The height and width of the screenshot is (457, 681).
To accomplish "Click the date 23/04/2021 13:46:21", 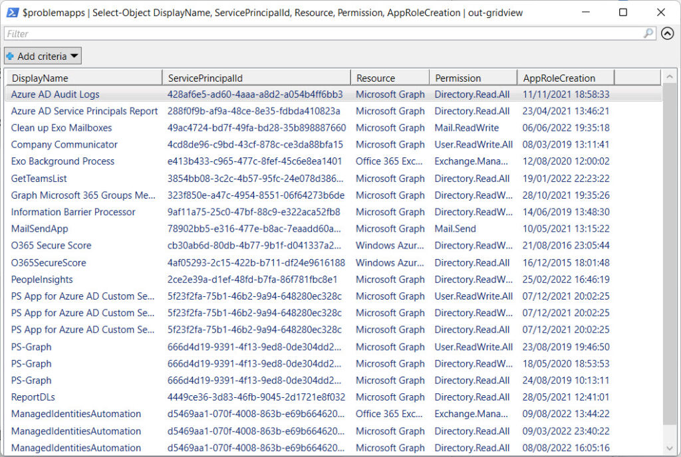I will click(x=566, y=111).
